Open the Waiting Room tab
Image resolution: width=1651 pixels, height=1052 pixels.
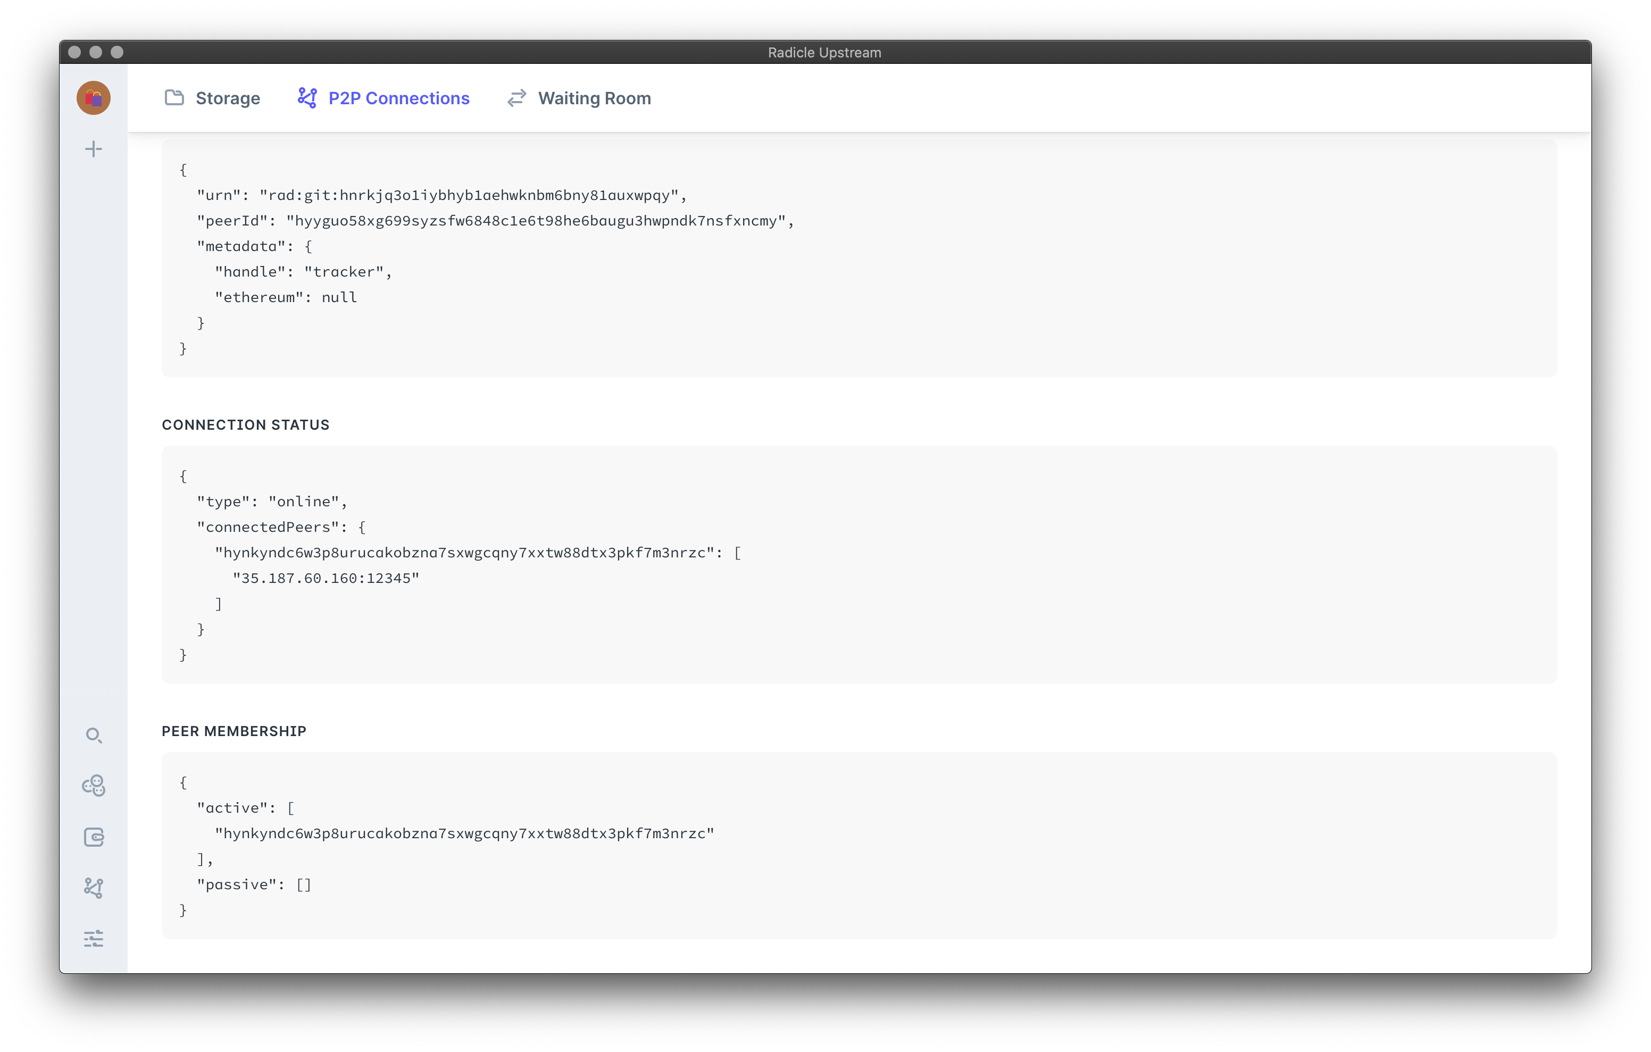595,98
